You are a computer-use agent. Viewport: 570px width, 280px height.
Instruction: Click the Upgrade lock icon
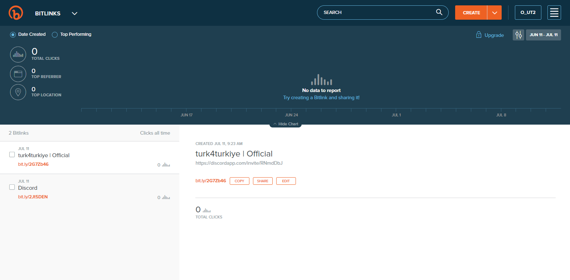[x=479, y=35]
